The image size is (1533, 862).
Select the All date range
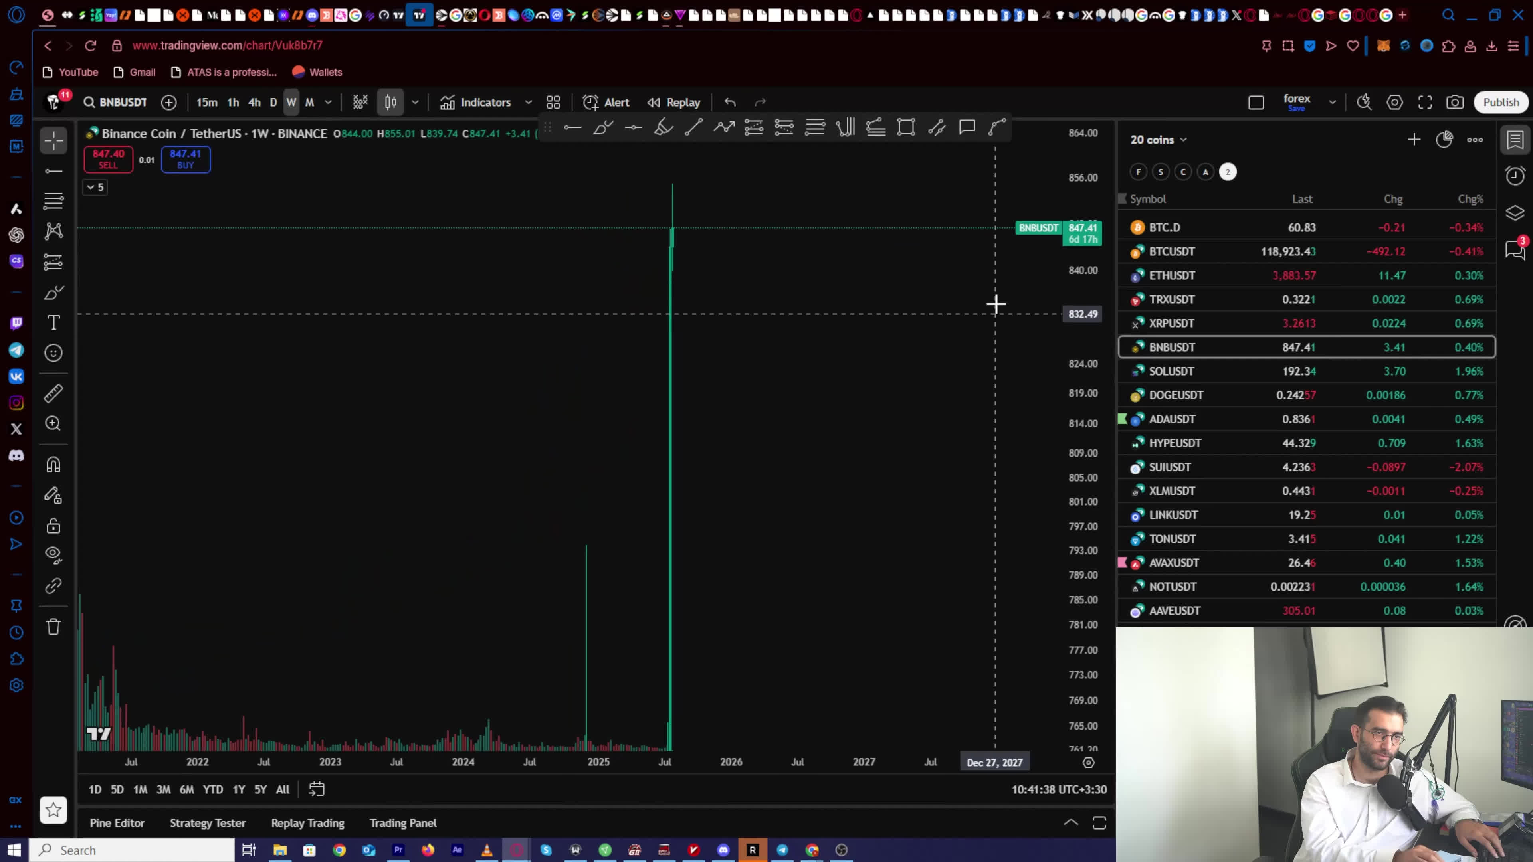click(283, 789)
